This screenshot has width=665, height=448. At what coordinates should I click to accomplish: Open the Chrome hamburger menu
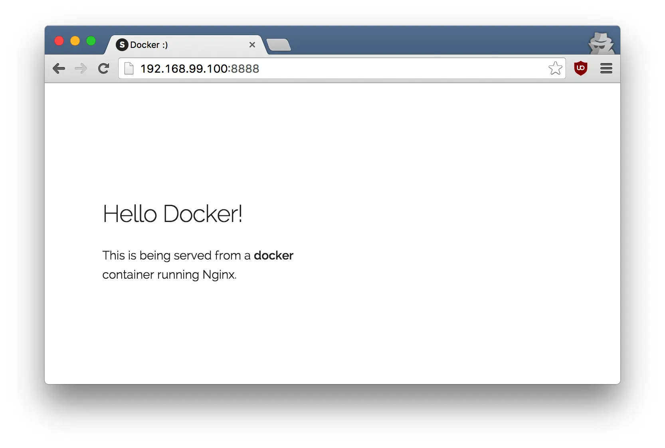[x=606, y=68]
